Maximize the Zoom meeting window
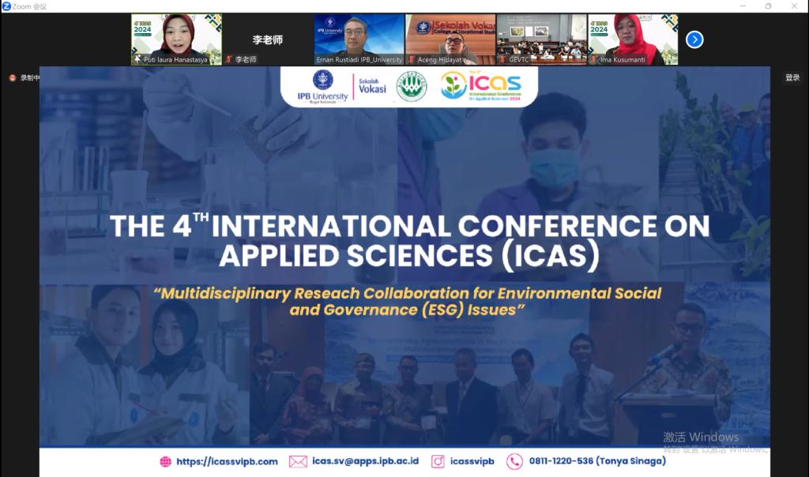This screenshot has height=477, width=809. click(x=768, y=6)
